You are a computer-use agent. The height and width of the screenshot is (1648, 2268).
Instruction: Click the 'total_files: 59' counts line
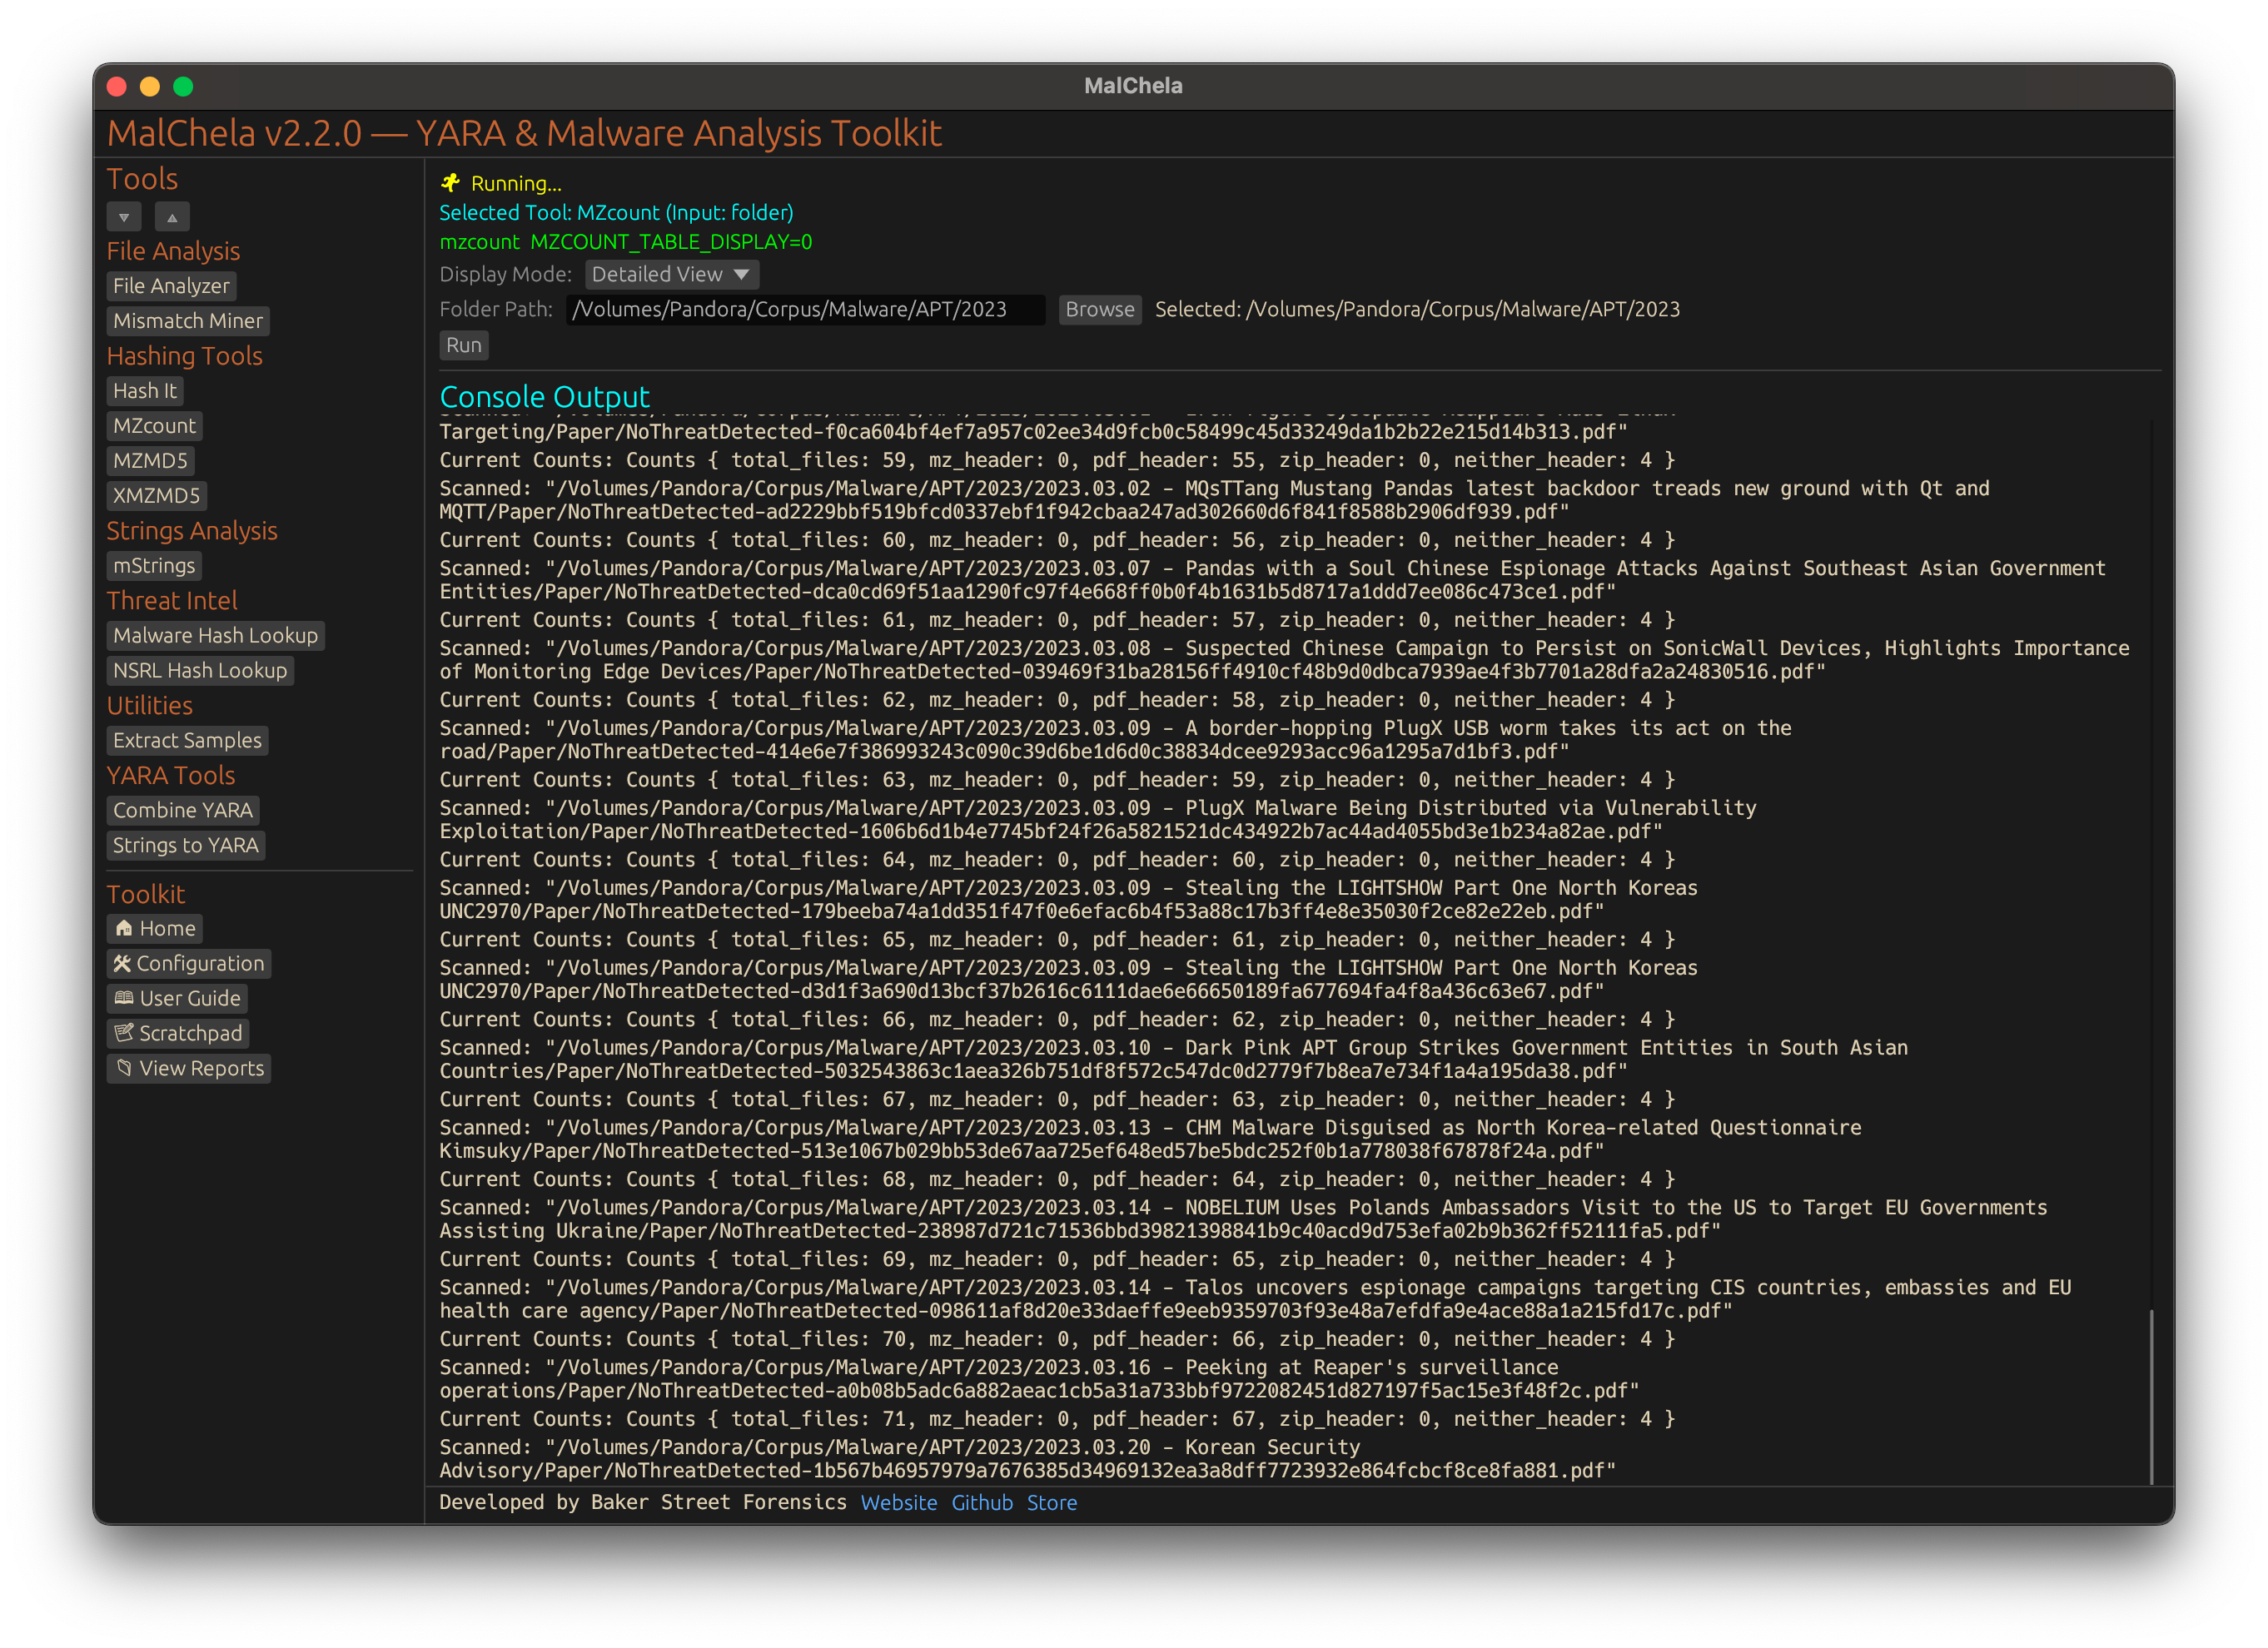click(x=1057, y=459)
